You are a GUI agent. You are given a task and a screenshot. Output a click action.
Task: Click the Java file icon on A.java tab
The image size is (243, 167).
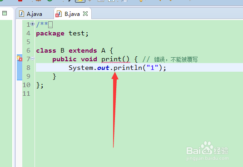pyautogui.click(x=21, y=14)
